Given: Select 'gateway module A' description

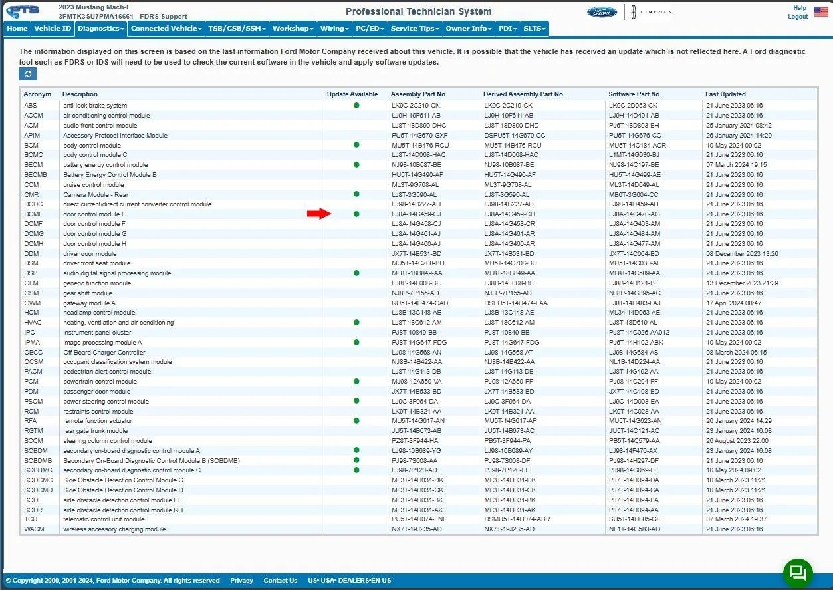Looking at the screenshot, I should (89, 303).
